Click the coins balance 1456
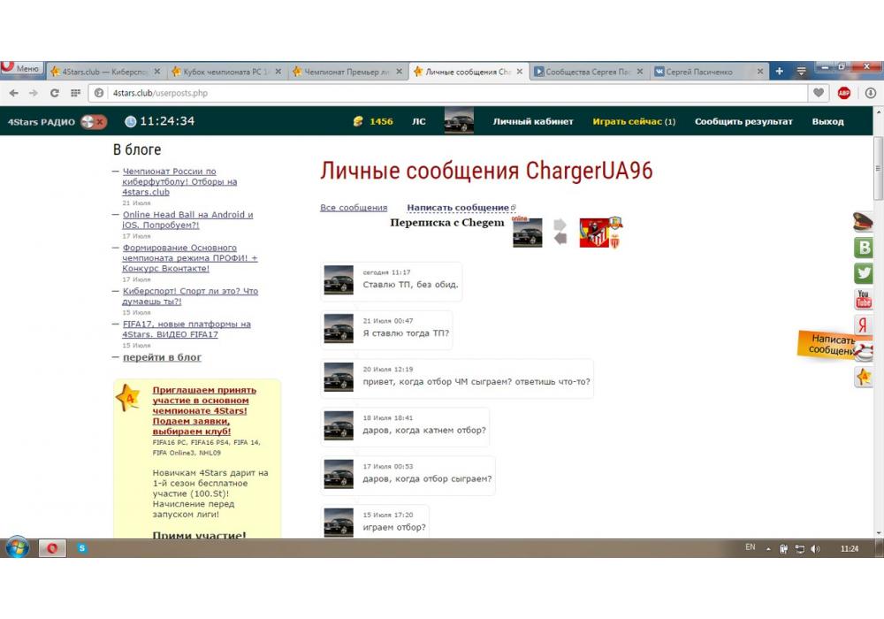 [373, 121]
